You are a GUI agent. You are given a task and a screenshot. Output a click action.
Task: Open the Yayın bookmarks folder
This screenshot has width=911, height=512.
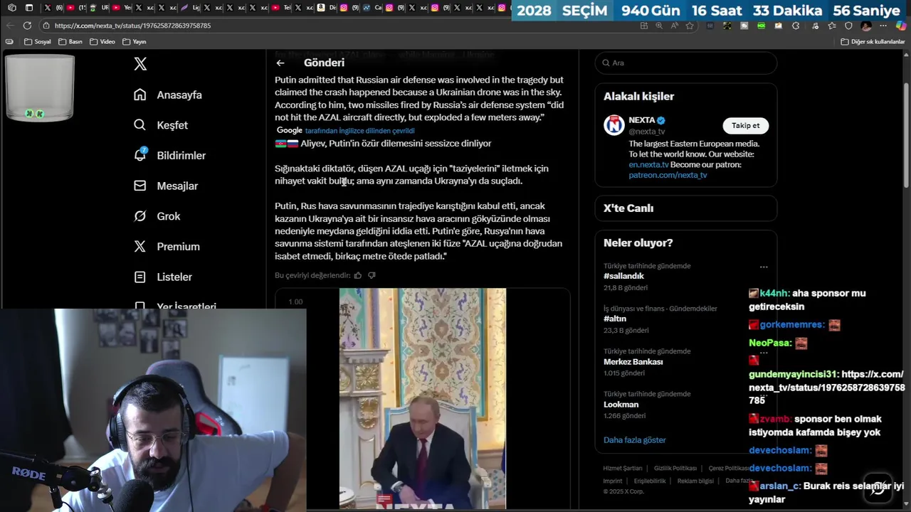click(x=134, y=41)
